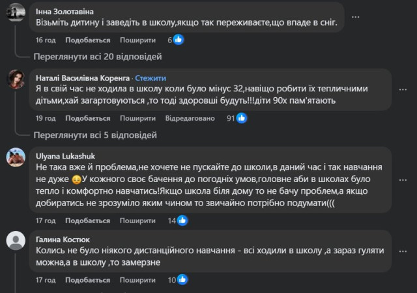Image resolution: width=417 pixels, height=293 pixels.
Task: View edit history via Відредаговано label
Action: pyautogui.click(x=189, y=118)
